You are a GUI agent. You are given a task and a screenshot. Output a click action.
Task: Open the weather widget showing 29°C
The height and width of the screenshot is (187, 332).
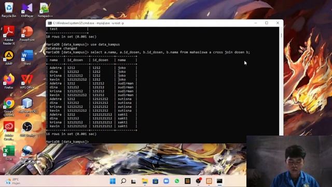(13, 181)
